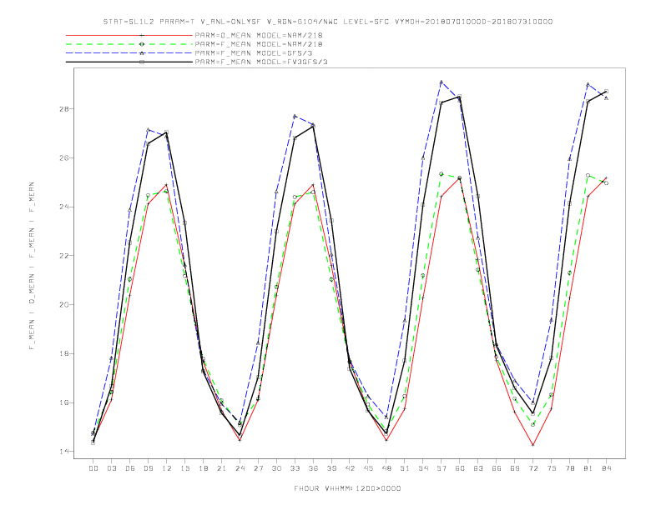Click x-axis tick label 24

click(x=240, y=468)
